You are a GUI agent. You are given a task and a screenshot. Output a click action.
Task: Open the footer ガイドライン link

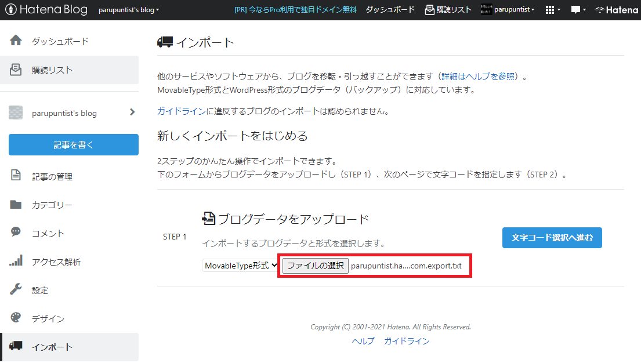tap(406, 341)
